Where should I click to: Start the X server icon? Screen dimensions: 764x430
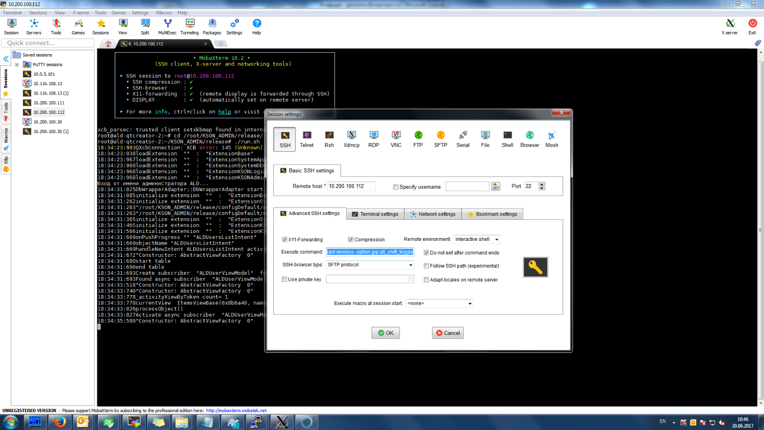(x=730, y=27)
